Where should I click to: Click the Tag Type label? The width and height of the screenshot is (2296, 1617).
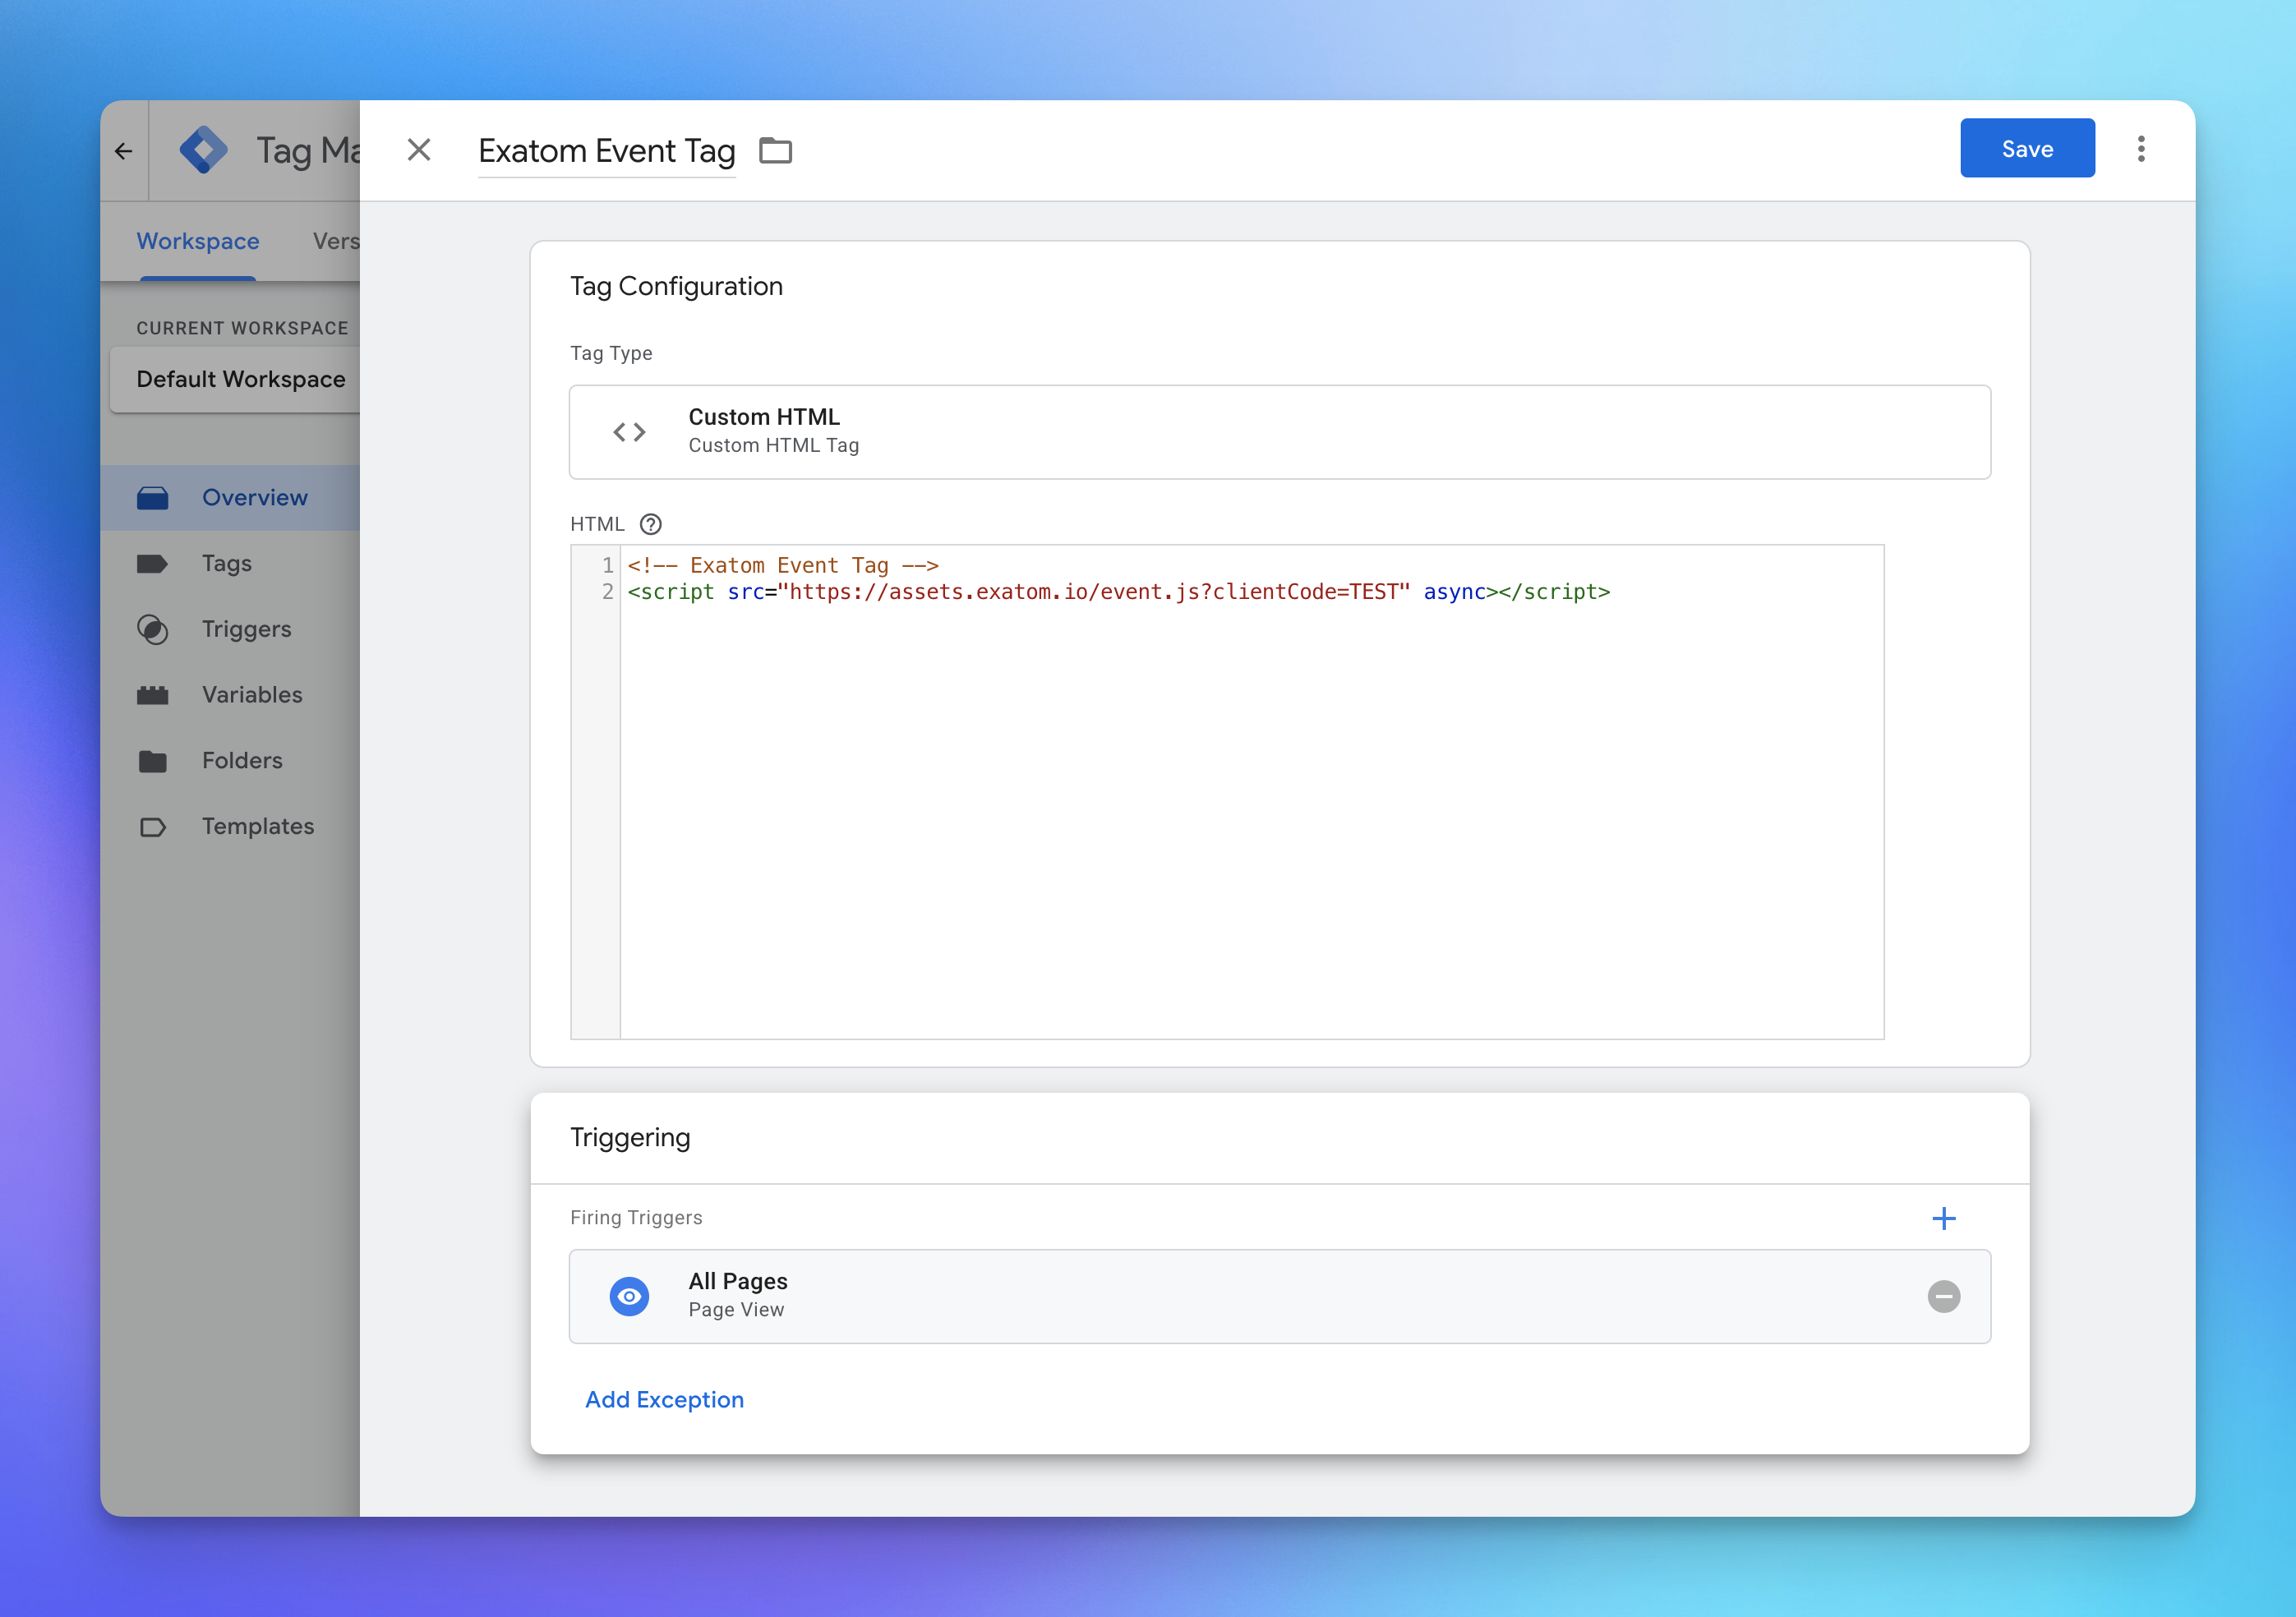pos(611,353)
